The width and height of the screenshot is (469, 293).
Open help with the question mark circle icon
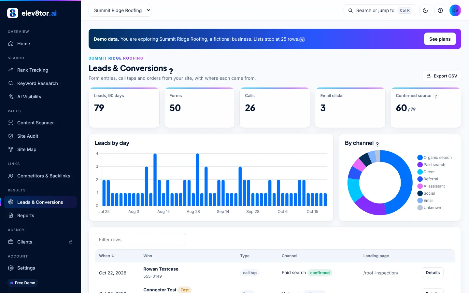[440, 10]
